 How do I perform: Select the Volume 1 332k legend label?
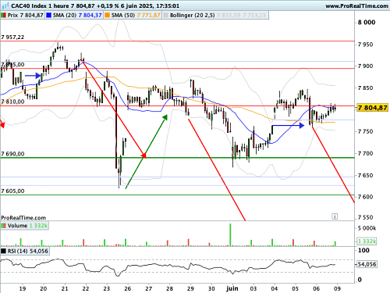tap(25, 226)
